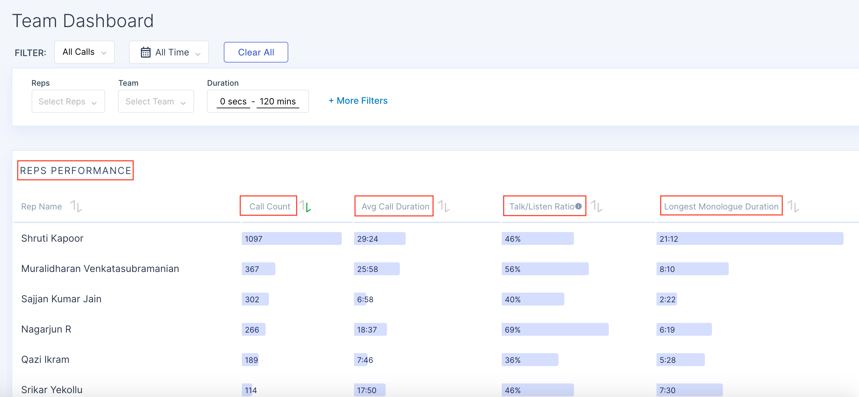The width and height of the screenshot is (859, 397).
Task: Click the Call Count sort arrows icon
Action: 305,206
